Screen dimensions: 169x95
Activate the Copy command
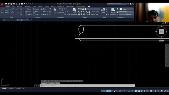pyautogui.click(x=28, y=12)
